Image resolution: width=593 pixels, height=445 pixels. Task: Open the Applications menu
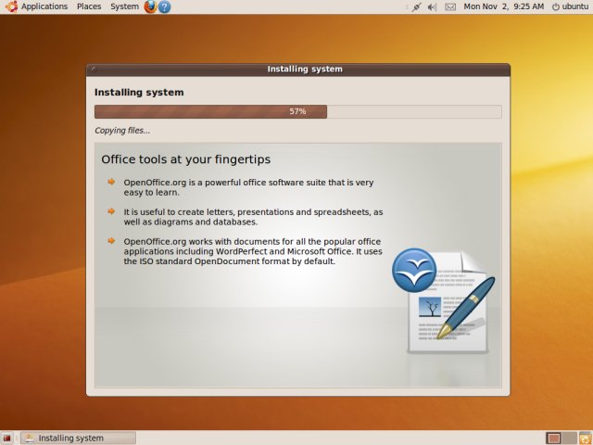[x=44, y=6]
